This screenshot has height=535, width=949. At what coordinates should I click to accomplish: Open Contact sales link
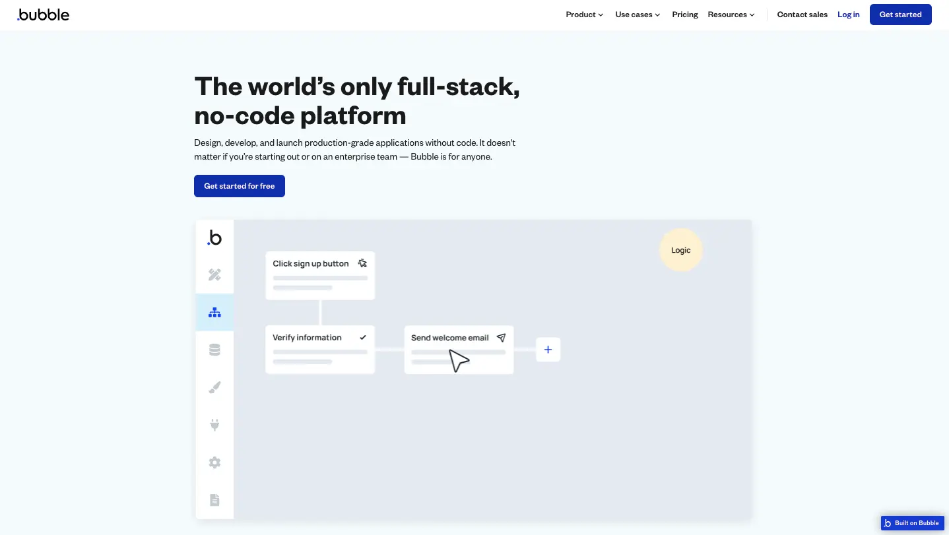click(x=802, y=15)
